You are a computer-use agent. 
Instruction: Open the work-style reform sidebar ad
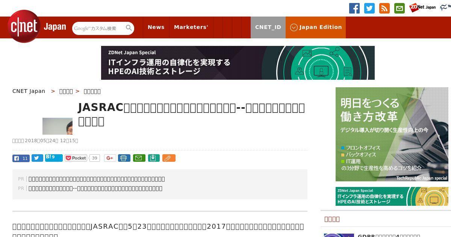(x=392, y=134)
